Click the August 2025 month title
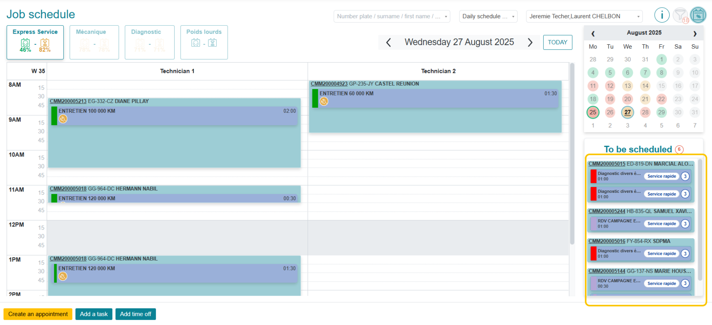 tap(644, 33)
